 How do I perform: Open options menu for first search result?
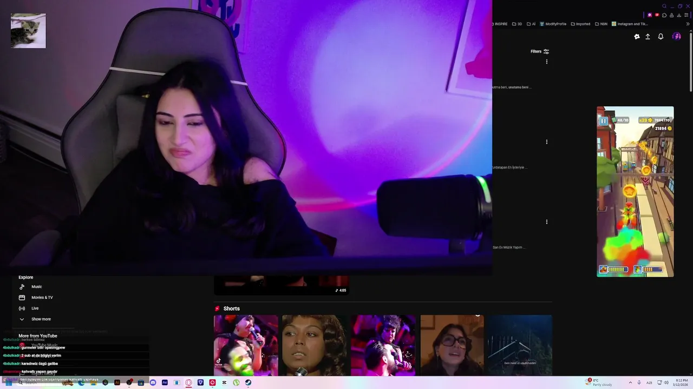click(546, 62)
